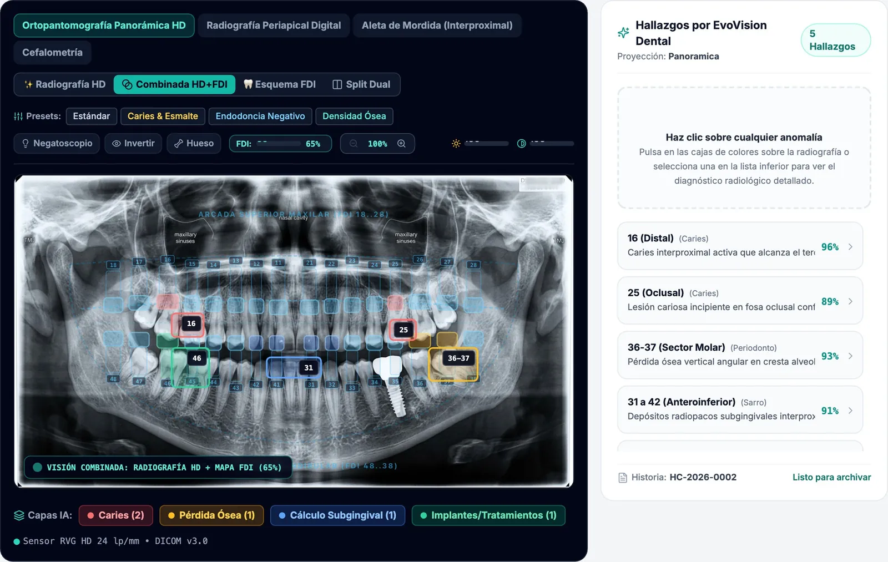
Task: Toggle Invertir image filter
Action: pos(133,144)
